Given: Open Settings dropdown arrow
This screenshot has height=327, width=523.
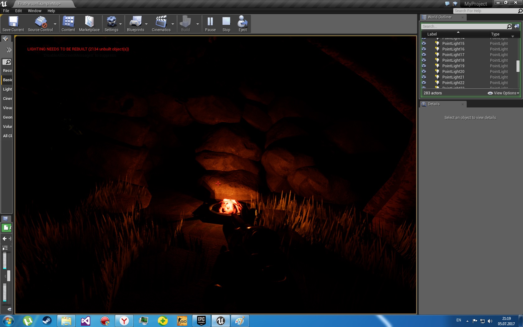Looking at the screenshot, I should pos(120,24).
